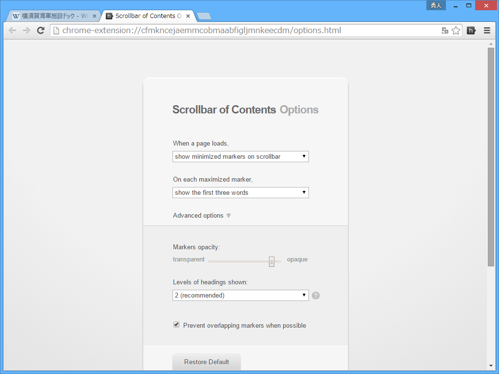Click the scrollbar up arrow
Viewport: 499px width, 374px height.
491,44
